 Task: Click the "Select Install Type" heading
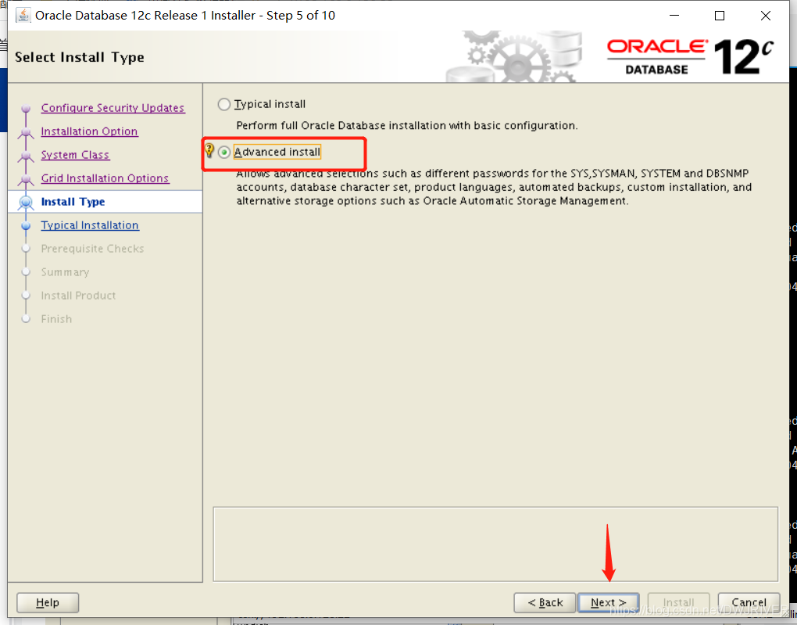pos(79,57)
